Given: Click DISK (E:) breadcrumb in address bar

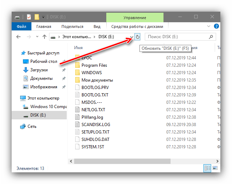Looking at the screenshot, I should click(x=106, y=37).
